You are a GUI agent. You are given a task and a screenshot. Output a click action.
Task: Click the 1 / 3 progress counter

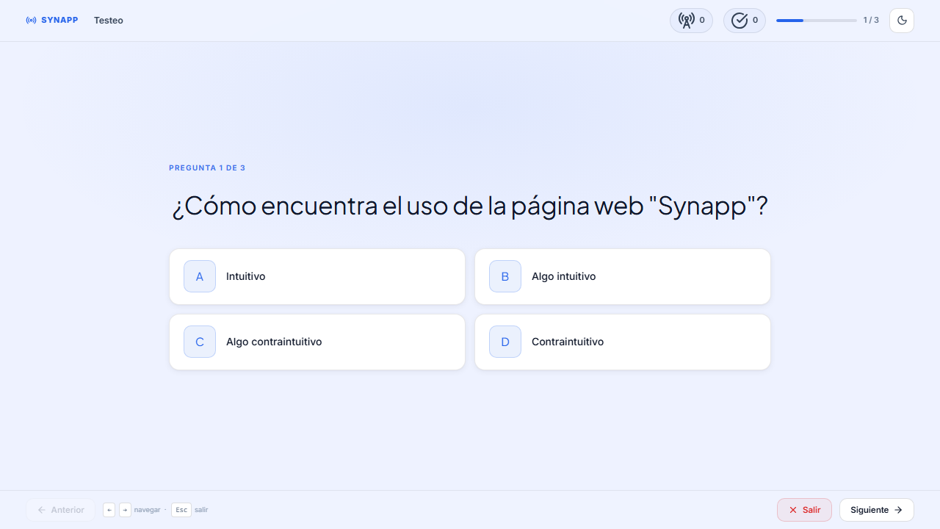click(x=871, y=21)
